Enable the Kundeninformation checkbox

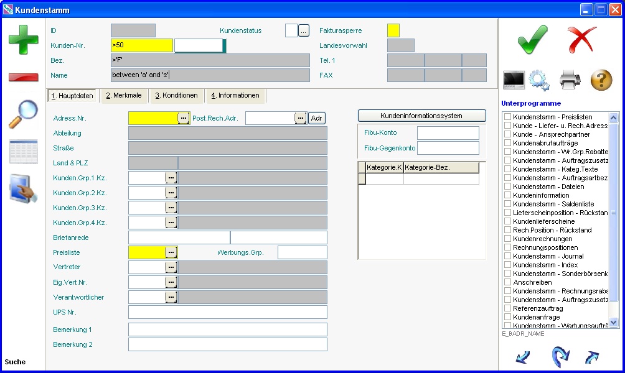pos(508,195)
